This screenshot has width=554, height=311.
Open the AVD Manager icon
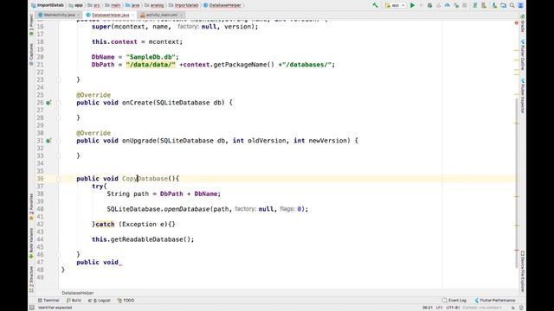(484, 5)
